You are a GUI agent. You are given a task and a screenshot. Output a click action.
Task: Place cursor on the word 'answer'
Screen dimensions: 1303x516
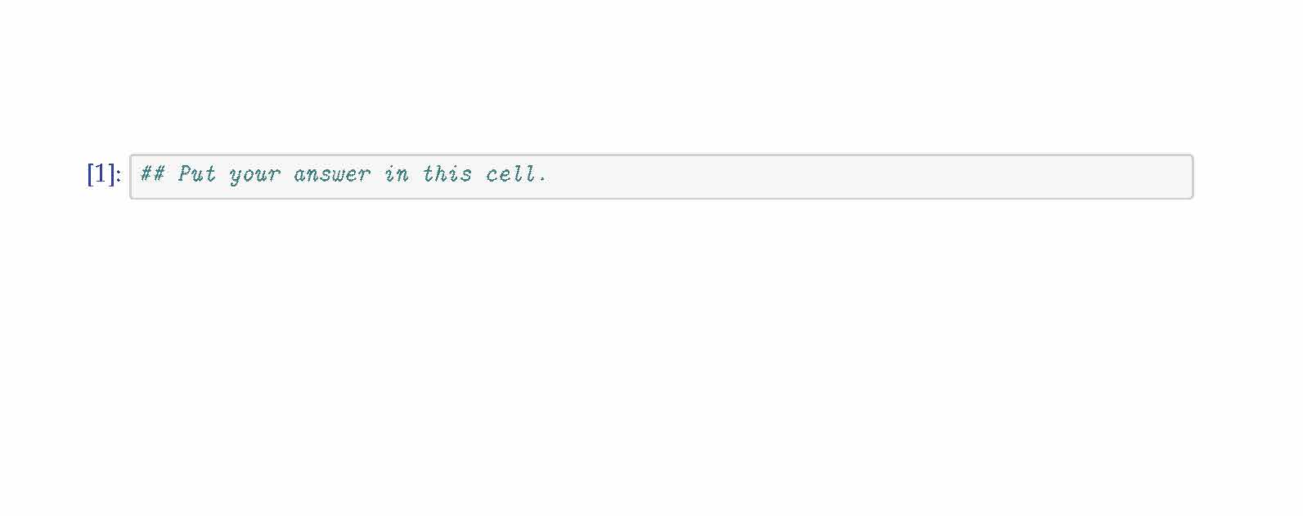click(331, 174)
